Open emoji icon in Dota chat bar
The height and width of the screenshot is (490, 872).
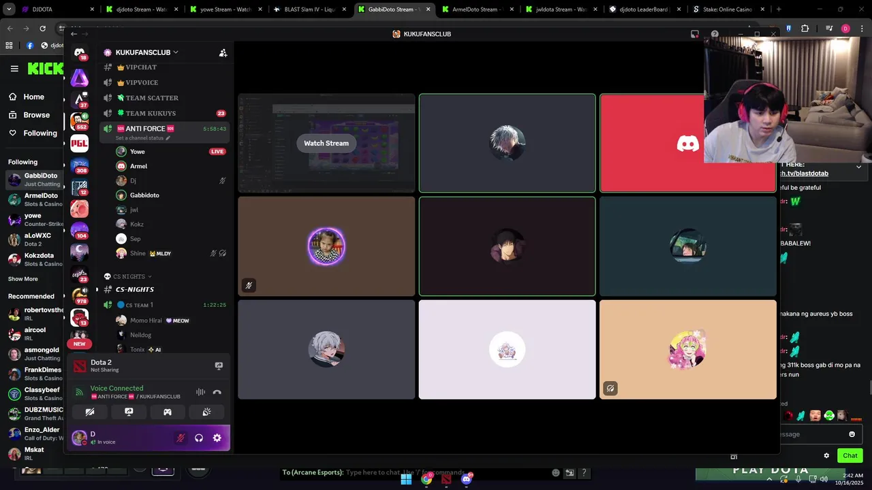point(556,472)
